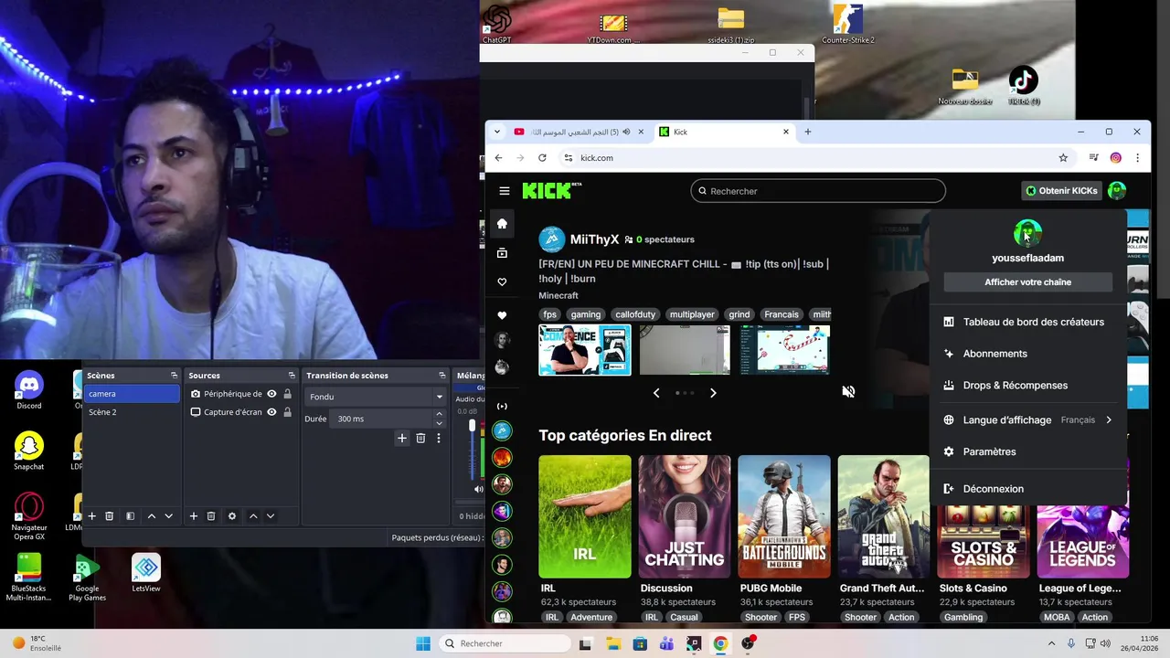The image size is (1170, 658).
Task: Open Following outline heart icon in Kick sidebar
Action: pos(502,281)
